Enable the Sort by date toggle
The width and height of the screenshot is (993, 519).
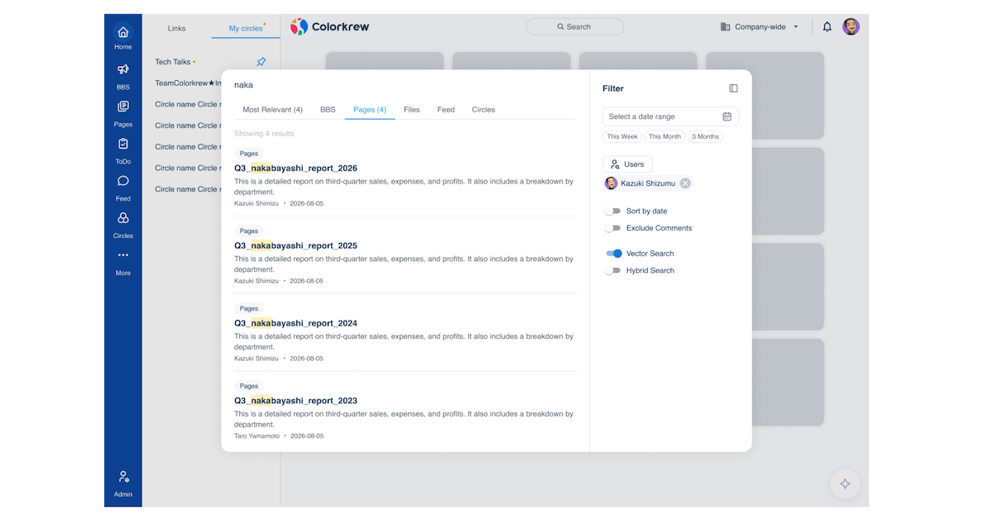click(x=612, y=212)
